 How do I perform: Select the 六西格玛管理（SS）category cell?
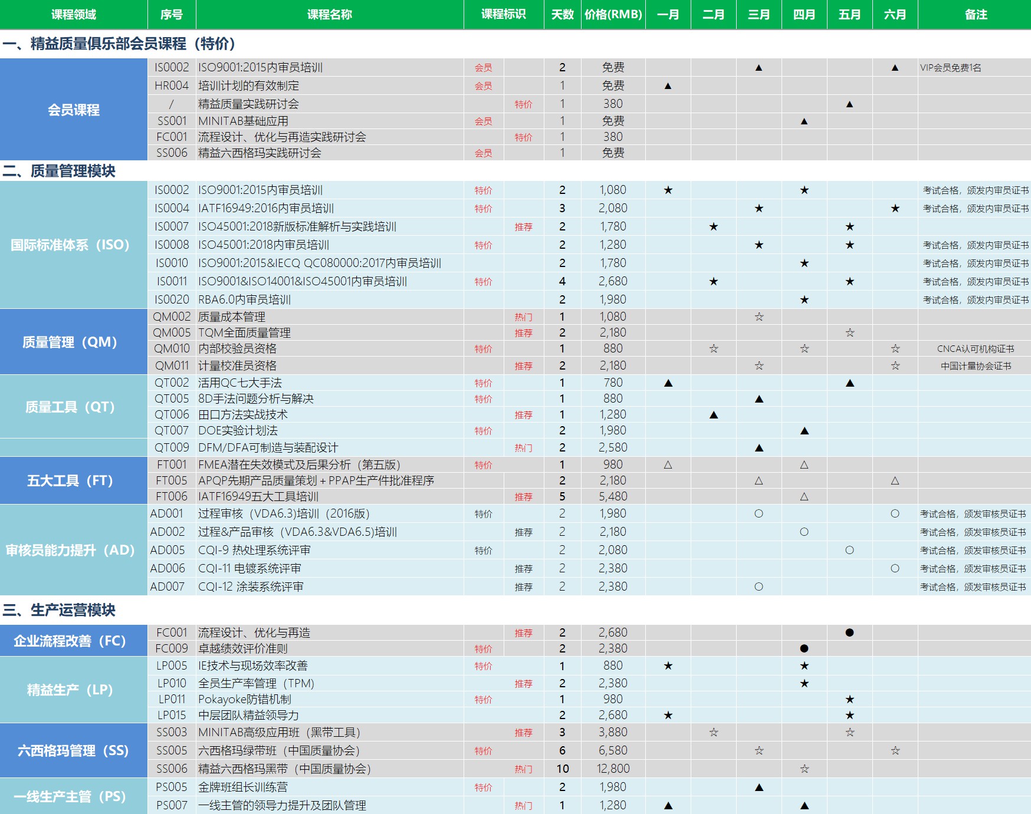tap(73, 750)
